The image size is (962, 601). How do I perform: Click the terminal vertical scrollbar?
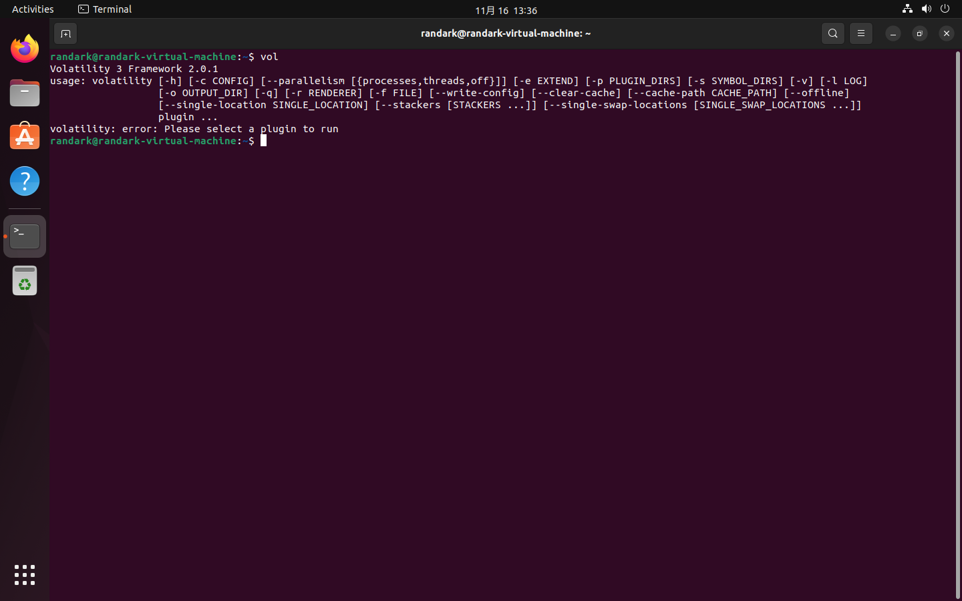(x=957, y=325)
